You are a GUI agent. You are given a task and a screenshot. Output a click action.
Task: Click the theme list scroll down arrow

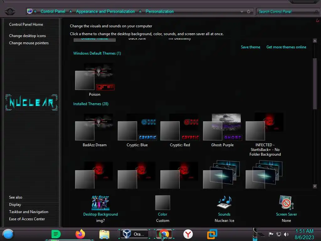315,186
